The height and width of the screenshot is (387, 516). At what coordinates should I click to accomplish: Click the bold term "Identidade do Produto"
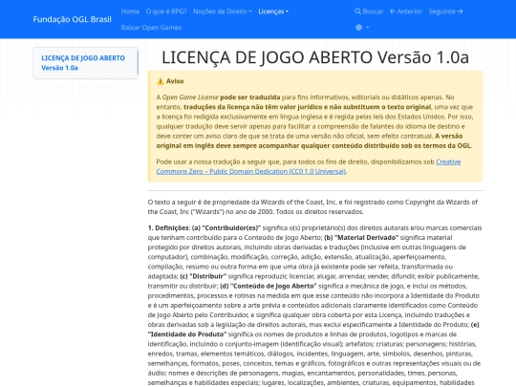187,334
